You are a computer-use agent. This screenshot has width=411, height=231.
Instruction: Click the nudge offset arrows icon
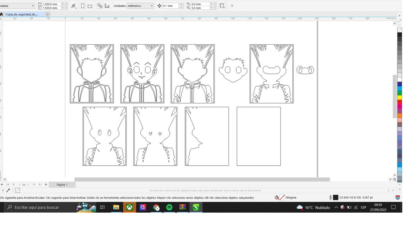point(160,6)
